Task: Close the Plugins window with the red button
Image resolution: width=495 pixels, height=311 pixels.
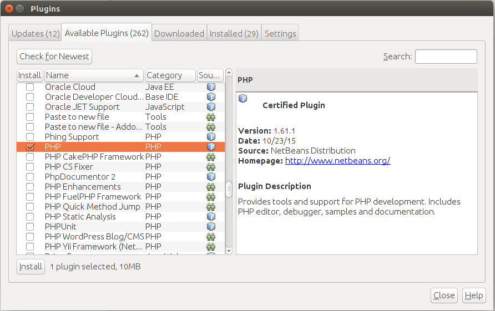Action: click(x=9, y=8)
